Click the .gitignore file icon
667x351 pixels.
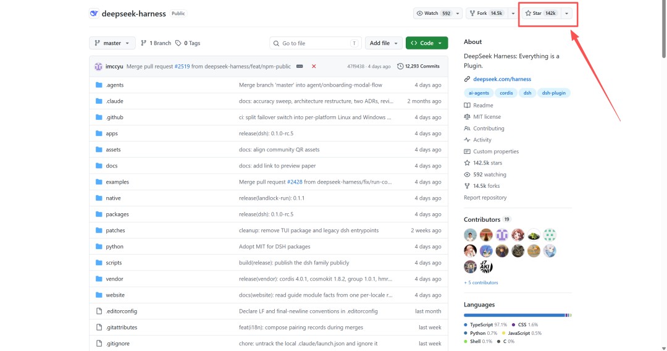[99, 344]
